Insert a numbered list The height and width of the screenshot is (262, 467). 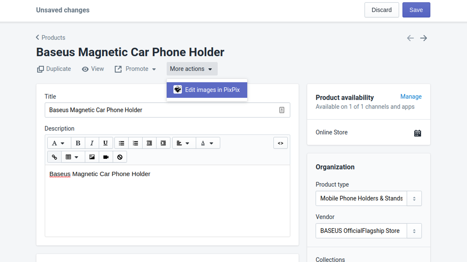click(135, 143)
